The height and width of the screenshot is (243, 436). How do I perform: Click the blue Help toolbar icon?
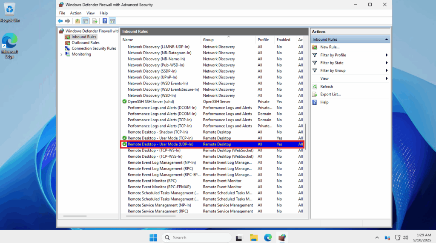(105, 21)
